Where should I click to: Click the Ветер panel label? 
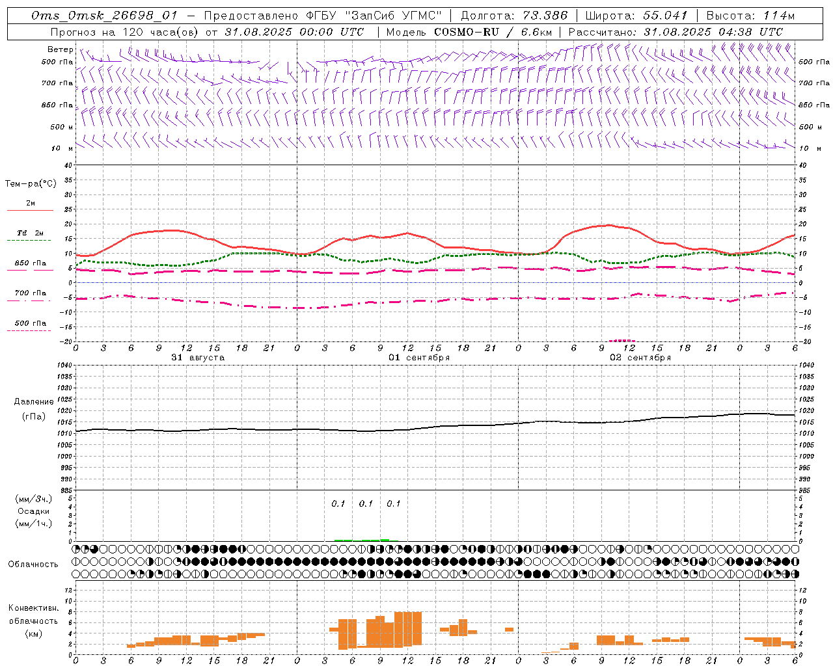[60, 49]
